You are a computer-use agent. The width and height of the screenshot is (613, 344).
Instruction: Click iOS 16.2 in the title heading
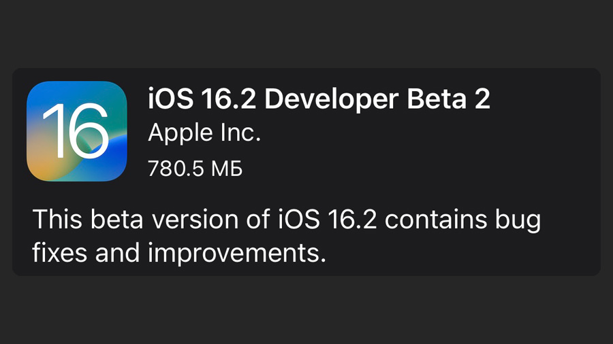202,99
